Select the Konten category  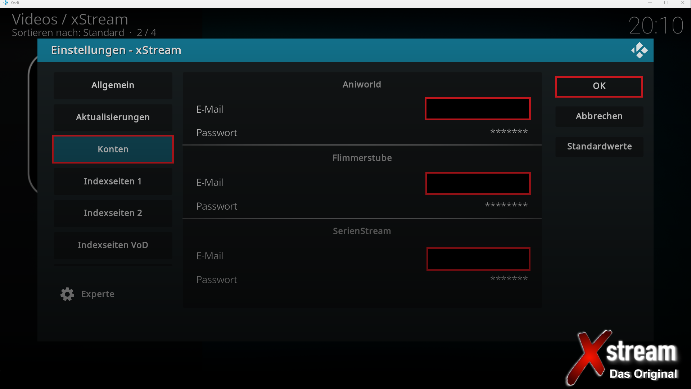pyautogui.click(x=113, y=149)
